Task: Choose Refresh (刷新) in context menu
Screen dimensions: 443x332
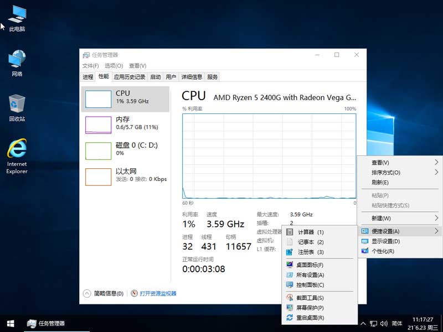Action: [380, 183]
